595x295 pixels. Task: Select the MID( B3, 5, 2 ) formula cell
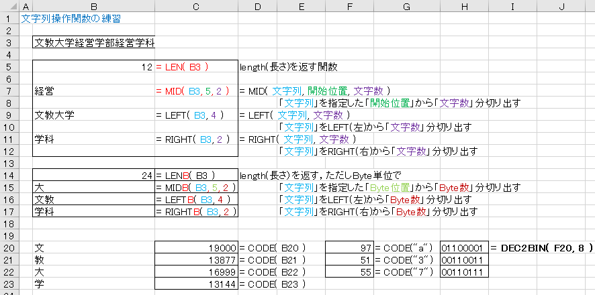click(x=196, y=91)
